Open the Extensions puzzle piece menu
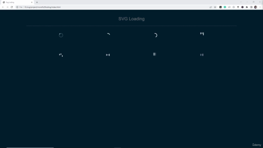 [247, 7]
